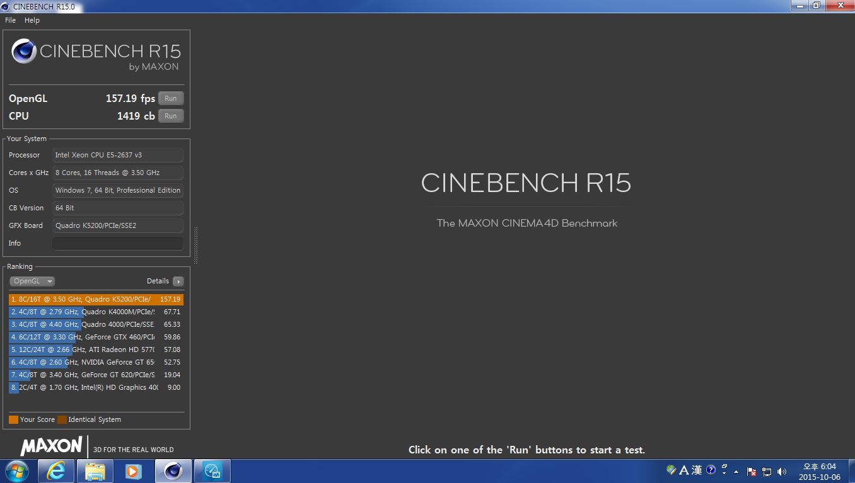Open language bar options small arrow
855x483 pixels.
724,474
